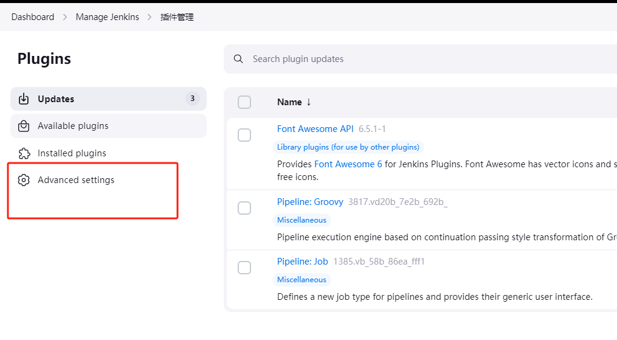Check the Font Awesome API checkbox

coord(244,135)
